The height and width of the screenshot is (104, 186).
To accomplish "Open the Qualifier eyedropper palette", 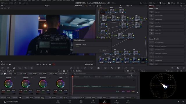I will point(85,68).
